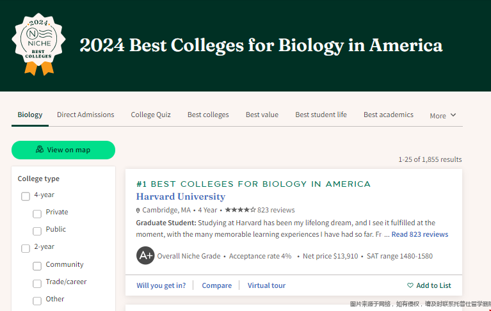This screenshot has width=491, height=311.
Task: Click the star rating for Harvard University
Action: click(240, 210)
